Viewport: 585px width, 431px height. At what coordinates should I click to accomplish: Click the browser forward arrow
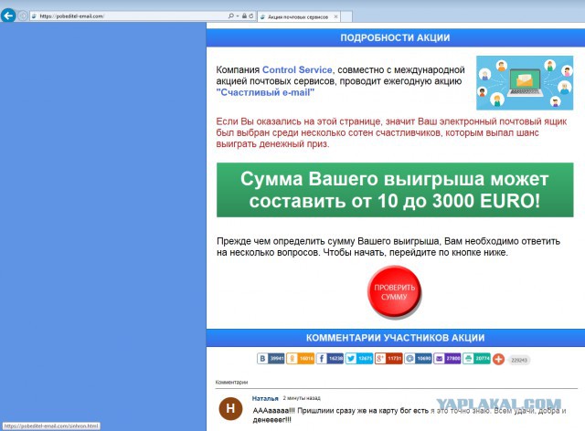tap(23, 16)
